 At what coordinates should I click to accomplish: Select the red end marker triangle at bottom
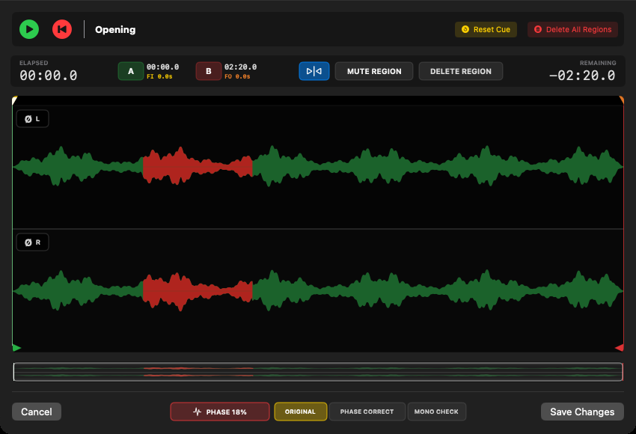click(620, 348)
